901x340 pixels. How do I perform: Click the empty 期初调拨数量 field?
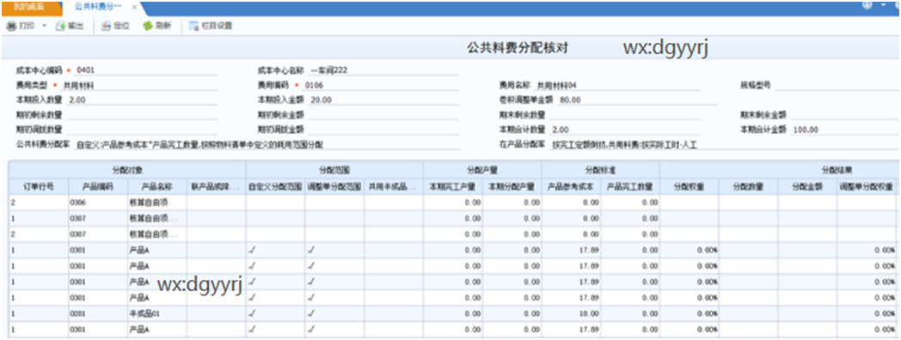(143, 130)
